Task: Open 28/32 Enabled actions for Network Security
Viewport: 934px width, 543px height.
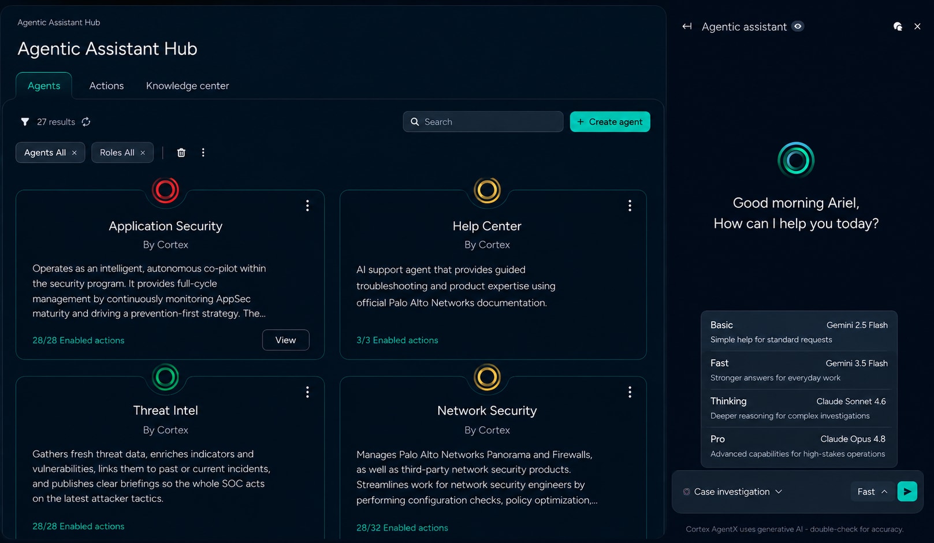Action: 402,528
